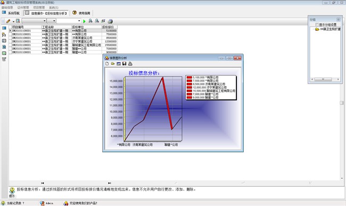This screenshot has height=206, width=346.
Task: Click the red swatch for 12,000,000 legend entry
Action: [189, 88]
